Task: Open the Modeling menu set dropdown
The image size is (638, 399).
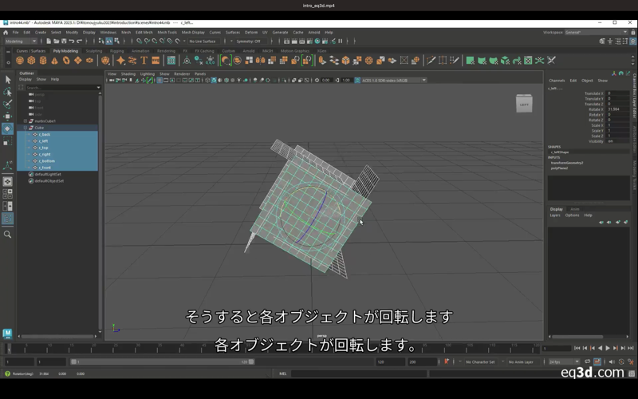Action: point(19,41)
